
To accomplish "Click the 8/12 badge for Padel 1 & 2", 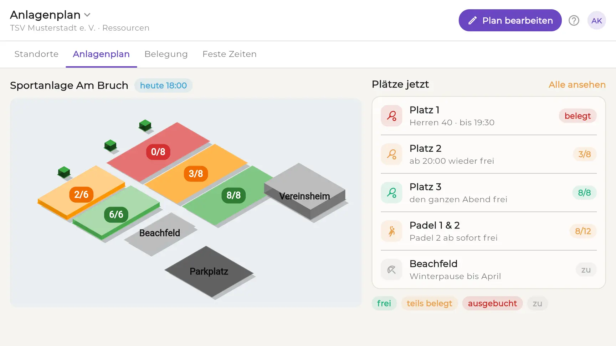I will point(583,231).
